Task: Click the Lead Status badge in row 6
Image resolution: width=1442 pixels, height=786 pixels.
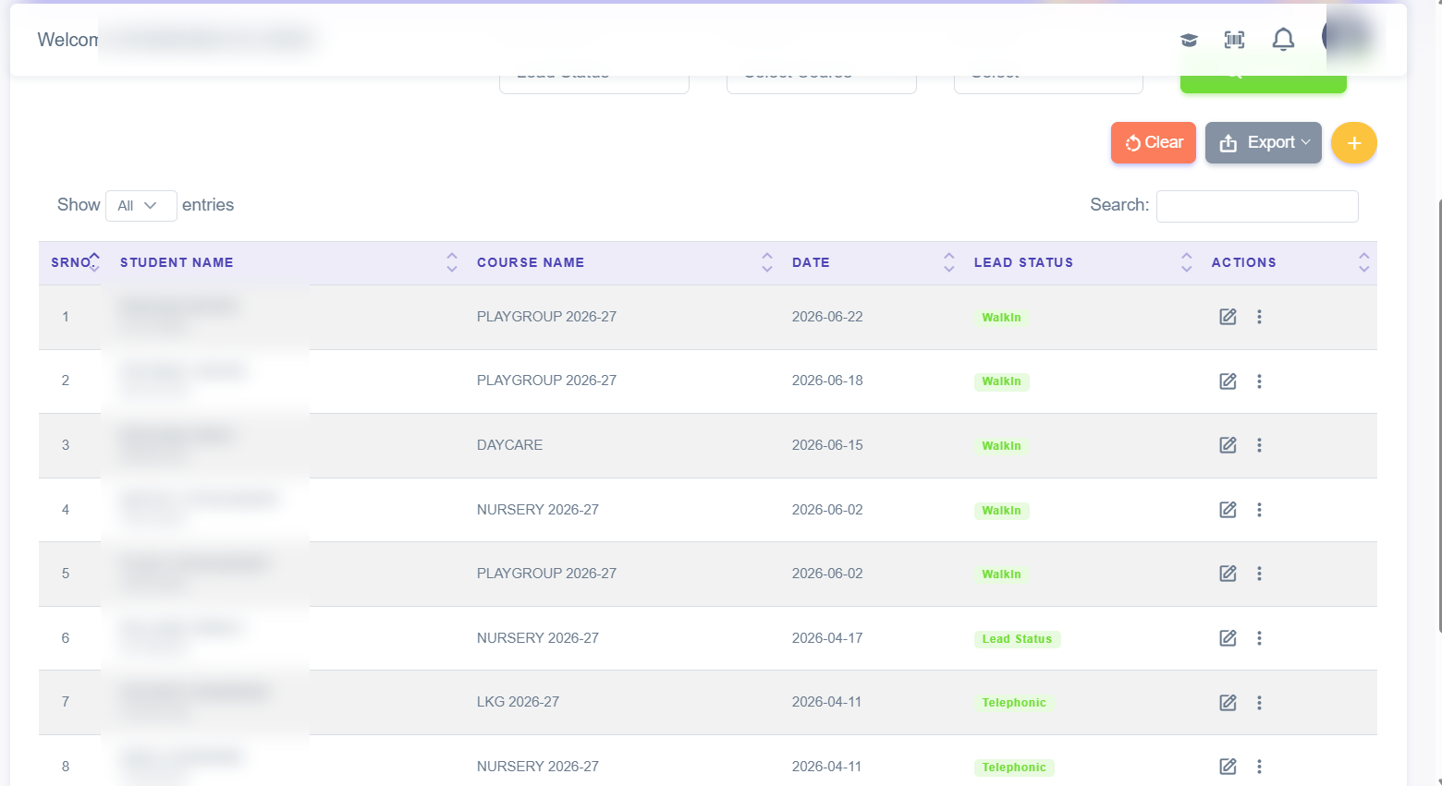Action: 1017,639
